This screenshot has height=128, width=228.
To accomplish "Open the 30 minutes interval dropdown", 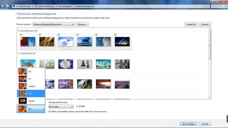I will [61, 107].
